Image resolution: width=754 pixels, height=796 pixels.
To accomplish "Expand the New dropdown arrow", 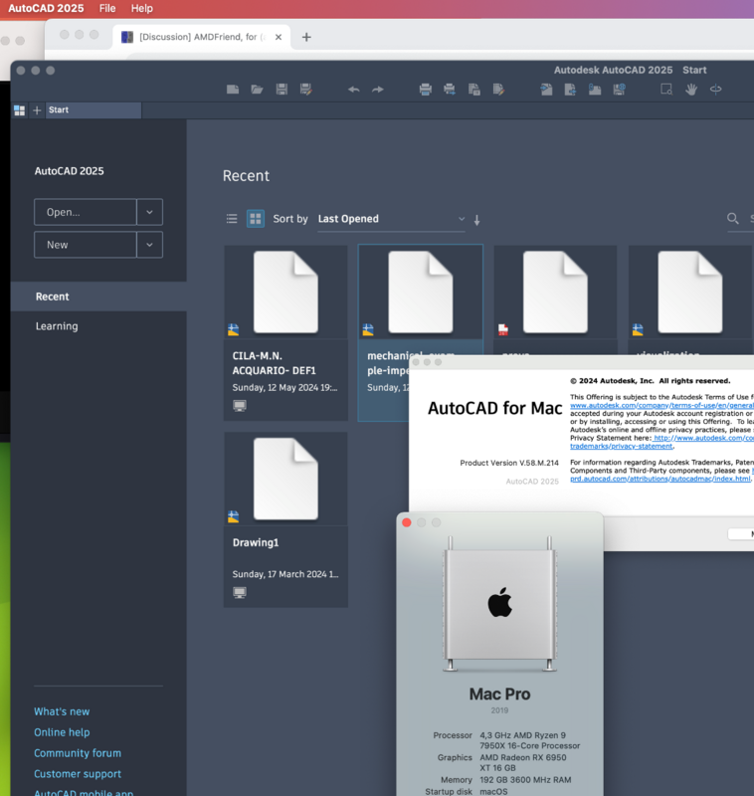I will tap(149, 245).
